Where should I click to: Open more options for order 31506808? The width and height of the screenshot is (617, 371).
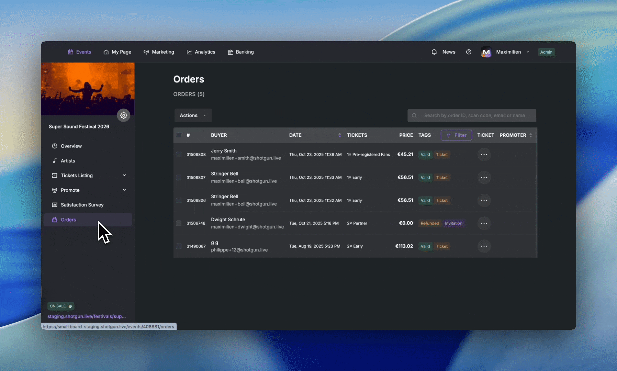(484, 155)
